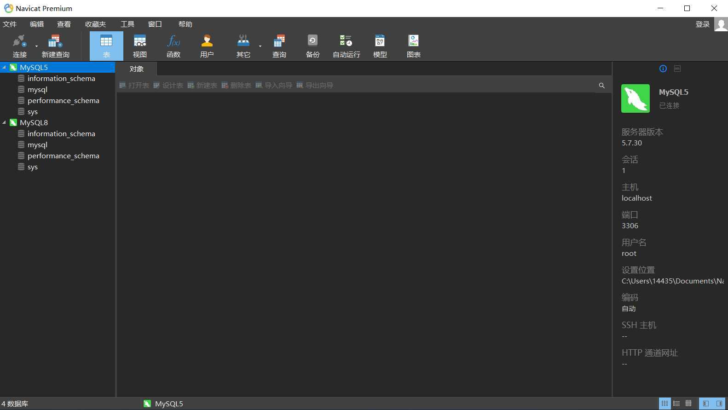The height and width of the screenshot is (410, 728).
Task: Open the User (用户) management icon
Action: click(207, 46)
